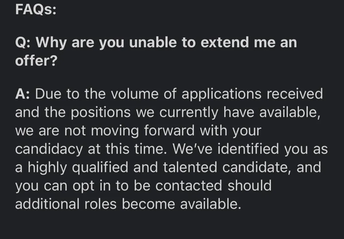Click the word "additional" in the last line
This screenshot has width=344, height=239.
click(45, 204)
